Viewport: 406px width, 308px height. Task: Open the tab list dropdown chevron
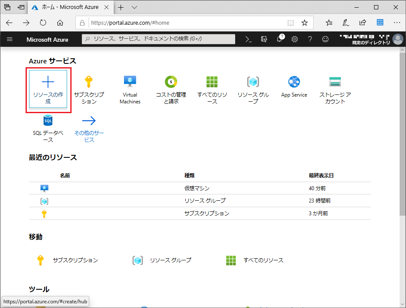[134, 7]
